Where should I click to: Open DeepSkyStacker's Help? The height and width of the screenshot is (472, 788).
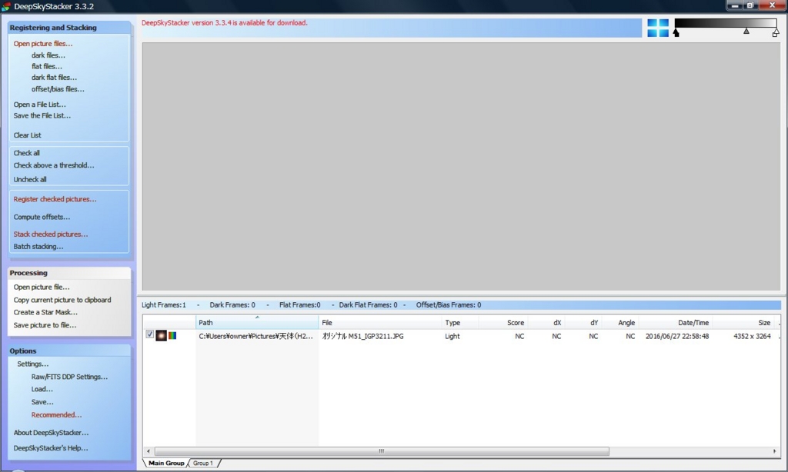click(51, 448)
